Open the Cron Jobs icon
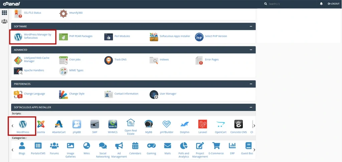Screen dimensions: 342x162 pyautogui.click(x=63, y=60)
